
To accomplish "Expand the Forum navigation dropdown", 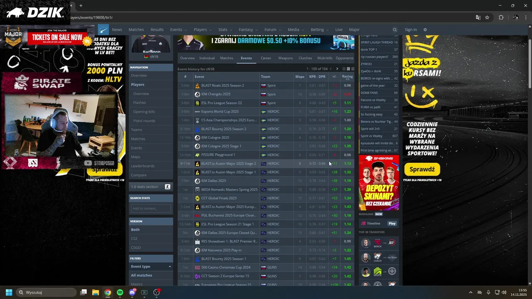I will click(x=280, y=30).
